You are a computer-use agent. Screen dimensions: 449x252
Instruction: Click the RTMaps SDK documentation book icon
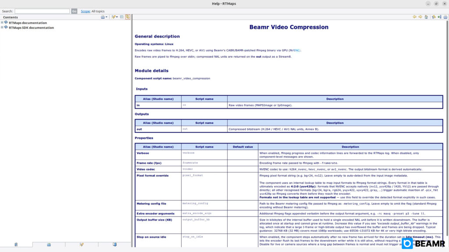(x=6, y=28)
